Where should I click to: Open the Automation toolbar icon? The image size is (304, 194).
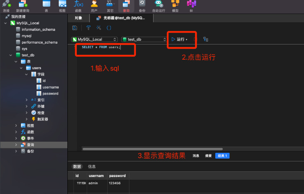click(x=159, y=6)
